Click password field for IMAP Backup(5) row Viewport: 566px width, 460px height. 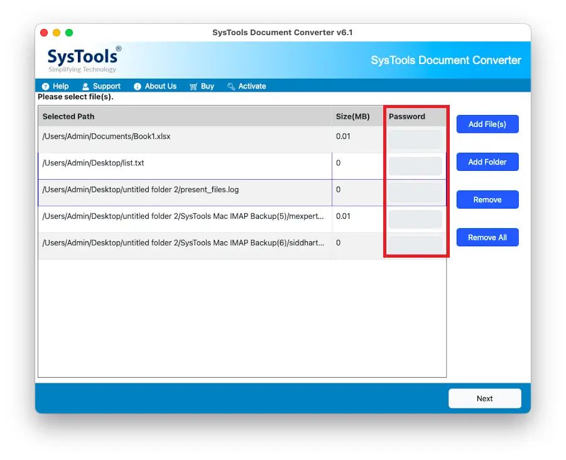pyautogui.click(x=415, y=219)
